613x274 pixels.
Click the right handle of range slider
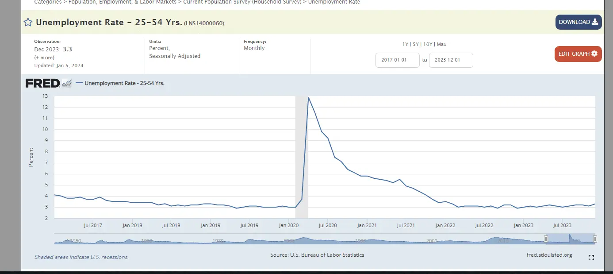coord(595,239)
